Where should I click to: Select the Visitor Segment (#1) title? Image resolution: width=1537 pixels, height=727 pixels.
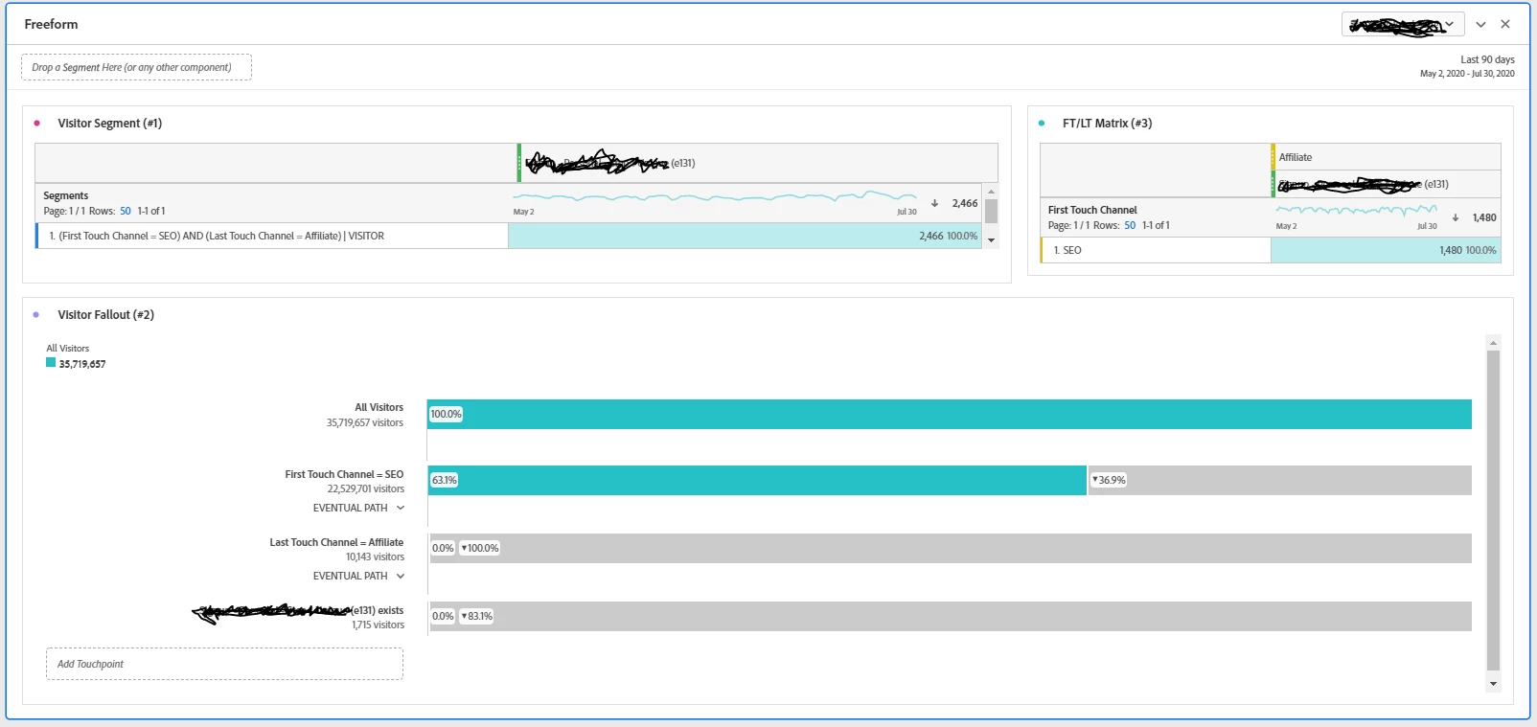(x=109, y=124)
